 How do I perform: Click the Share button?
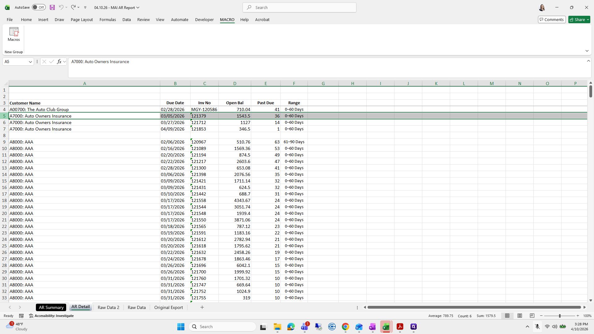point(579,19)
